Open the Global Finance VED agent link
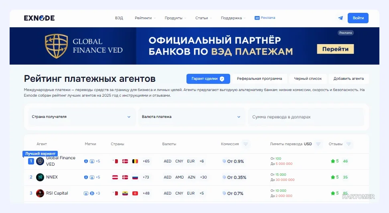 coord(61,161)
